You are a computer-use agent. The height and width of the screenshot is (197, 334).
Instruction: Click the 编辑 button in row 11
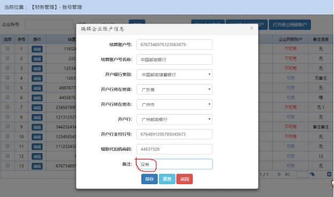(x=37, y=147)
